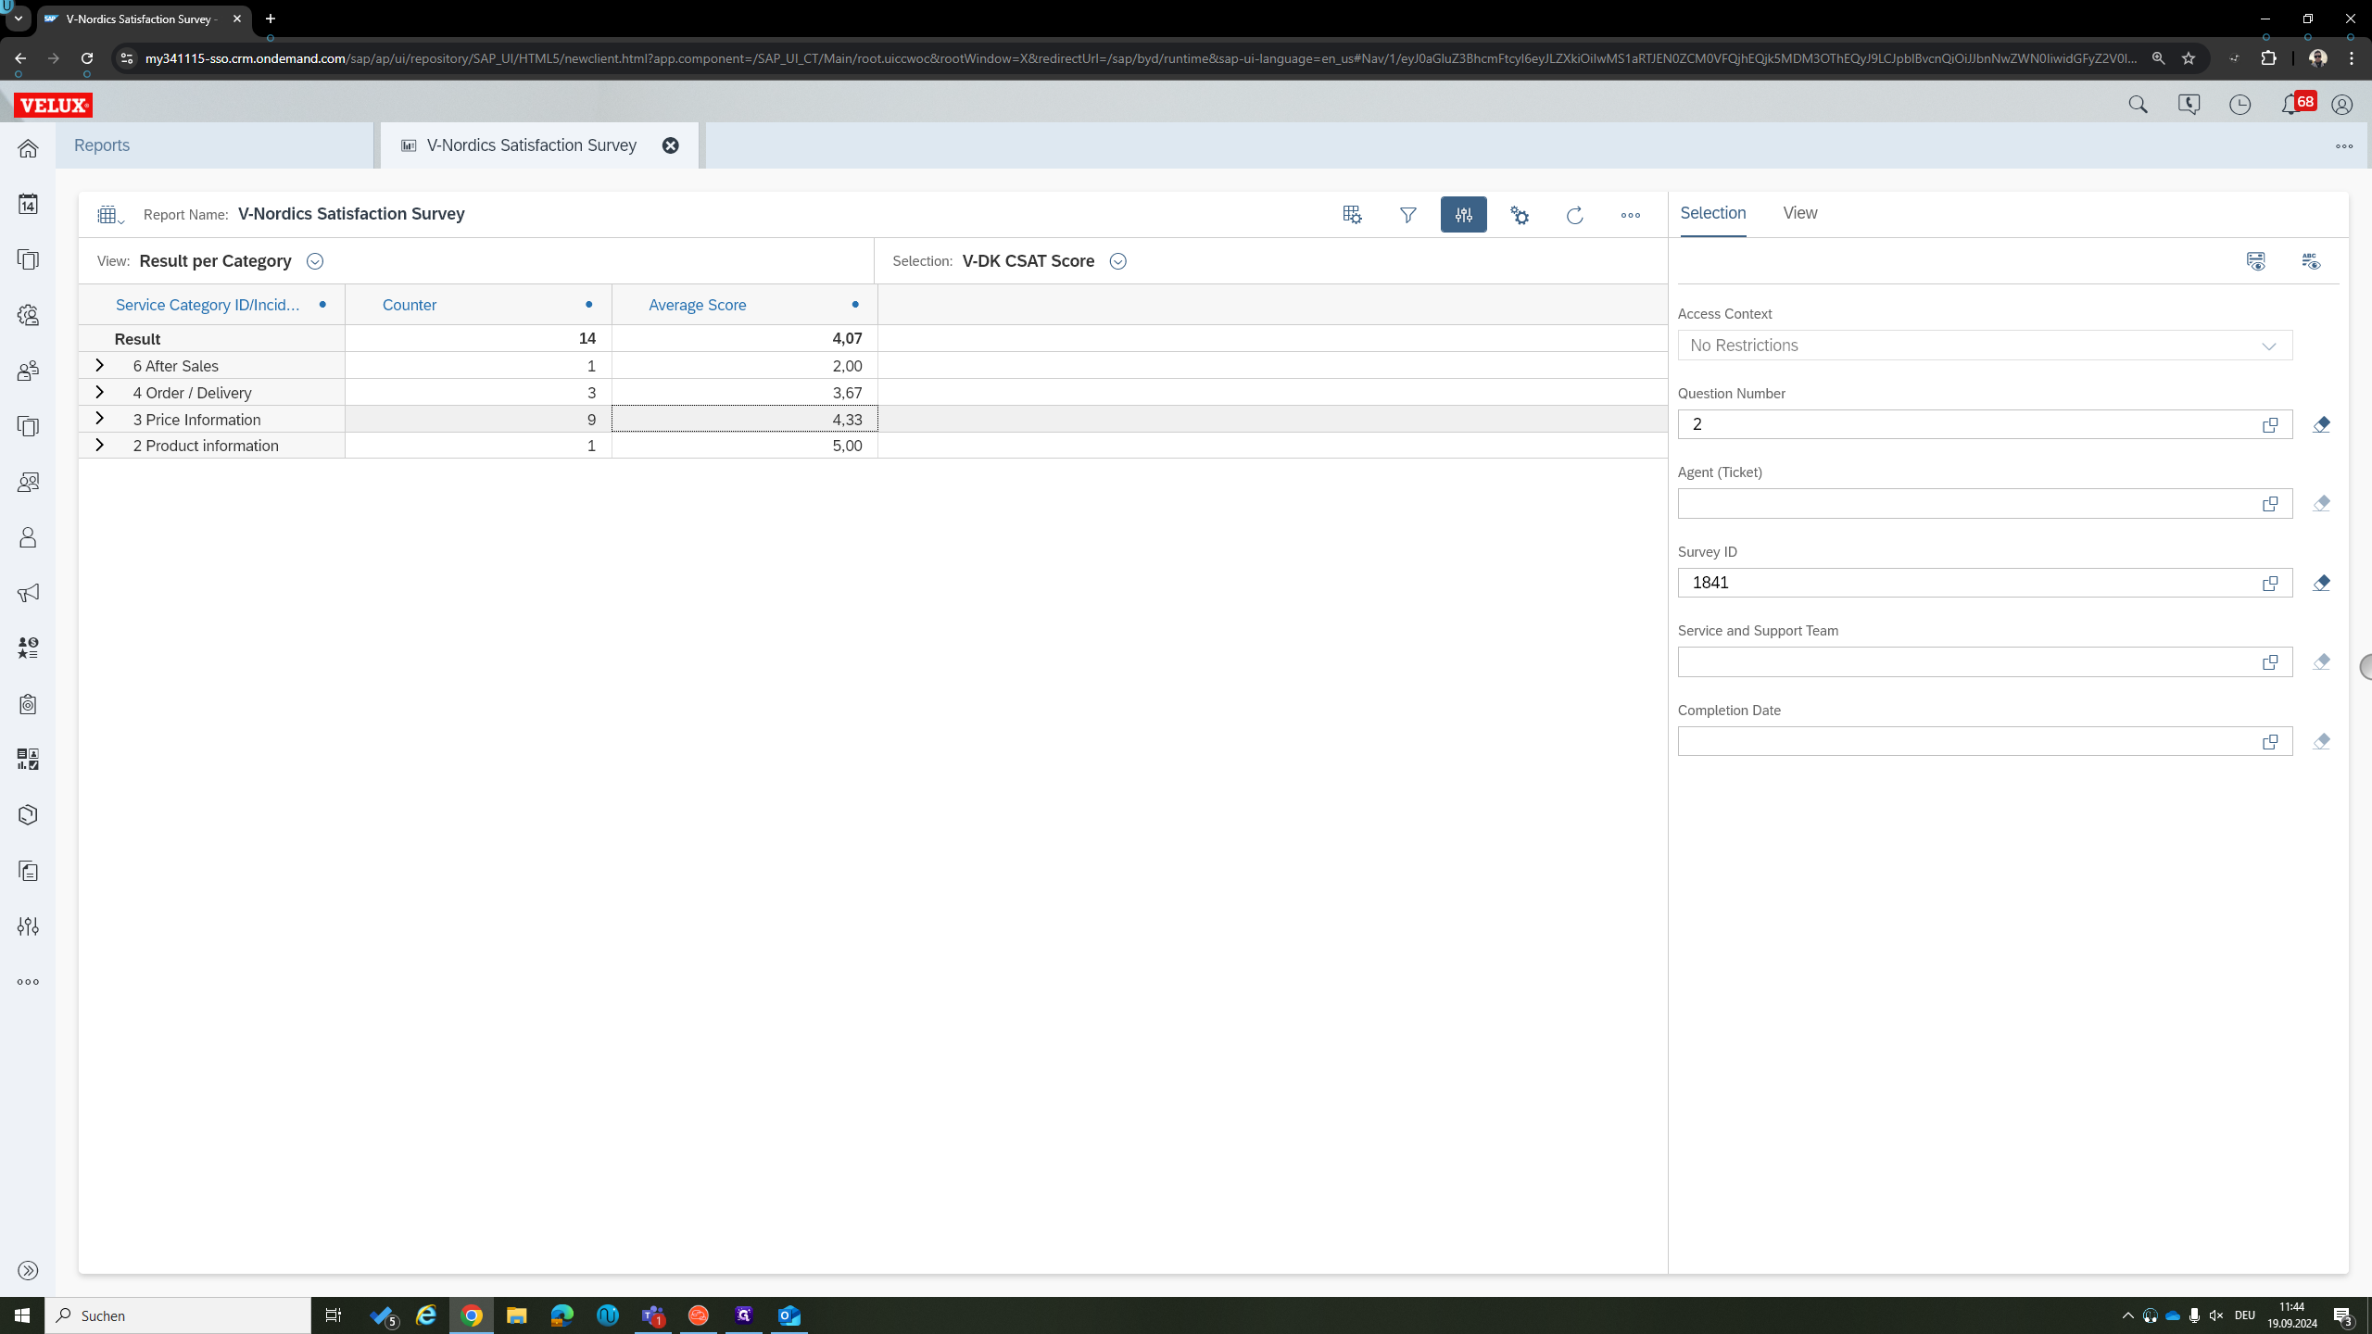Select the Result total 4,07 cell
The image size is (2372, 1334).
tap(745, 339)
